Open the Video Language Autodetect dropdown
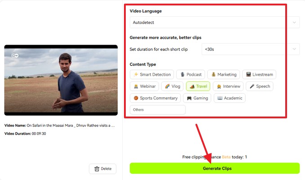 tap(215, 22)
